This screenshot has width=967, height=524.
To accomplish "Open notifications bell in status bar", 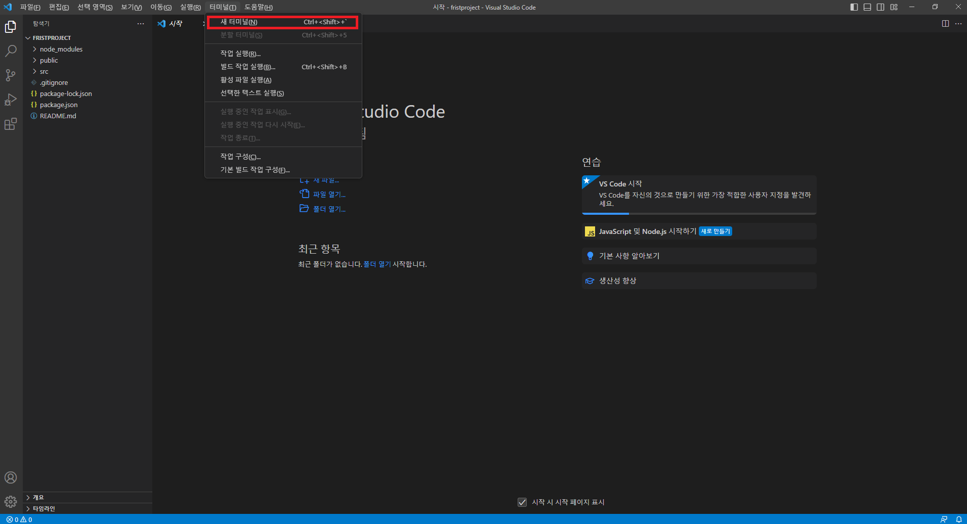I will (x=958, y=519).
